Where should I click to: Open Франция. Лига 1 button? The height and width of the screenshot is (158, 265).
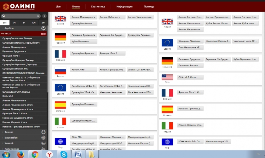point(112,53)
